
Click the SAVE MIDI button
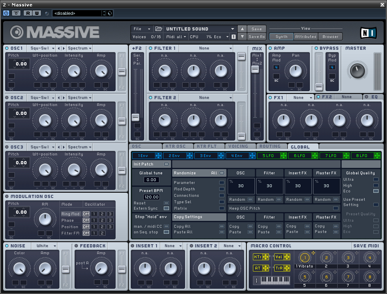pos(366,246)
